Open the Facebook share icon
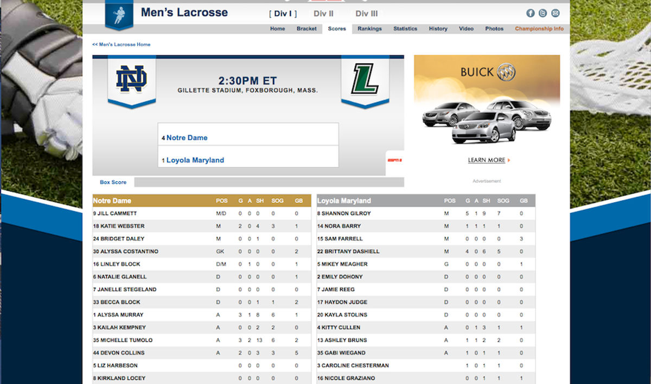The height and width of the screenshot is (384, 651). [x=531, y=13]
